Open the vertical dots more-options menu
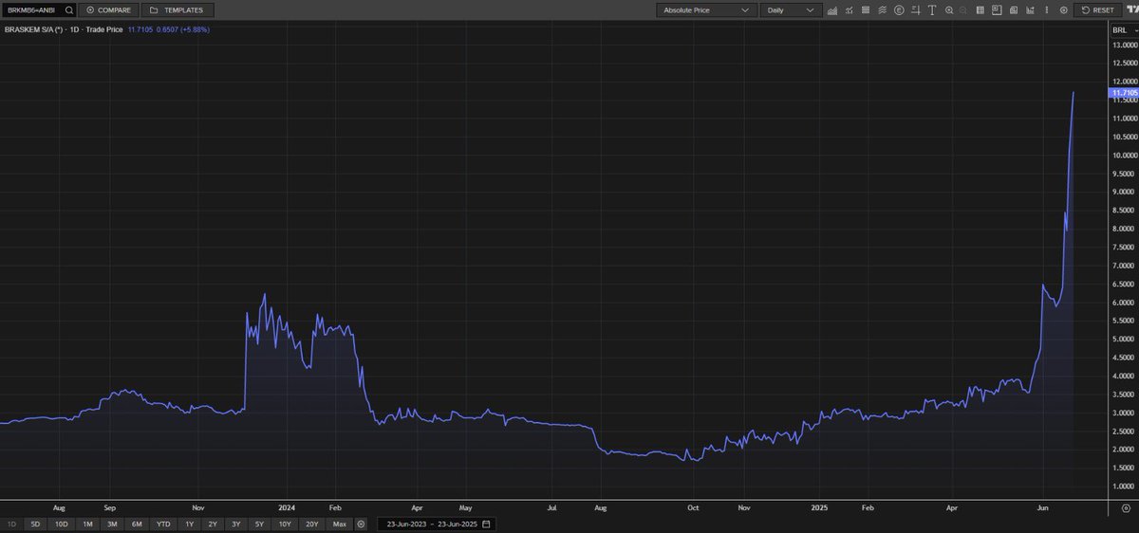 click(1046, 10)
